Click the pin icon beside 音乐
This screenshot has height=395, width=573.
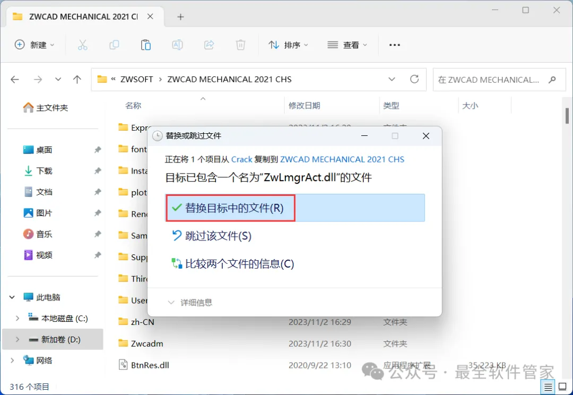[x=98, y=234]
